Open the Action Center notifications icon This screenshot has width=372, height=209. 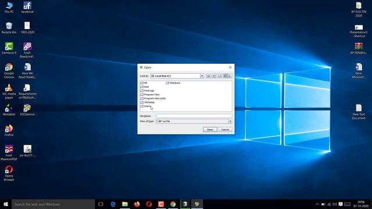click(341, 204)
